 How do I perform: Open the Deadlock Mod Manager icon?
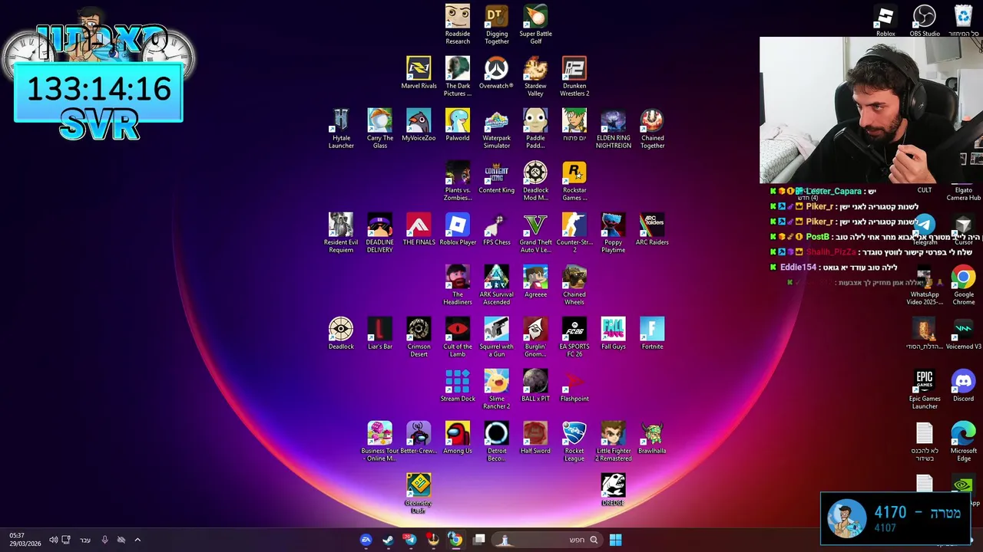535,181
